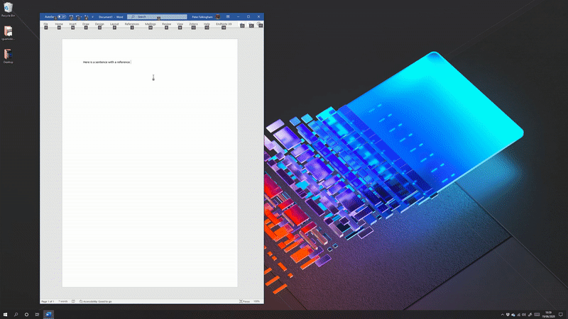The image size is (568, 319).
Task: Open the EndNote X9 tab
Action: pos(224,24)
